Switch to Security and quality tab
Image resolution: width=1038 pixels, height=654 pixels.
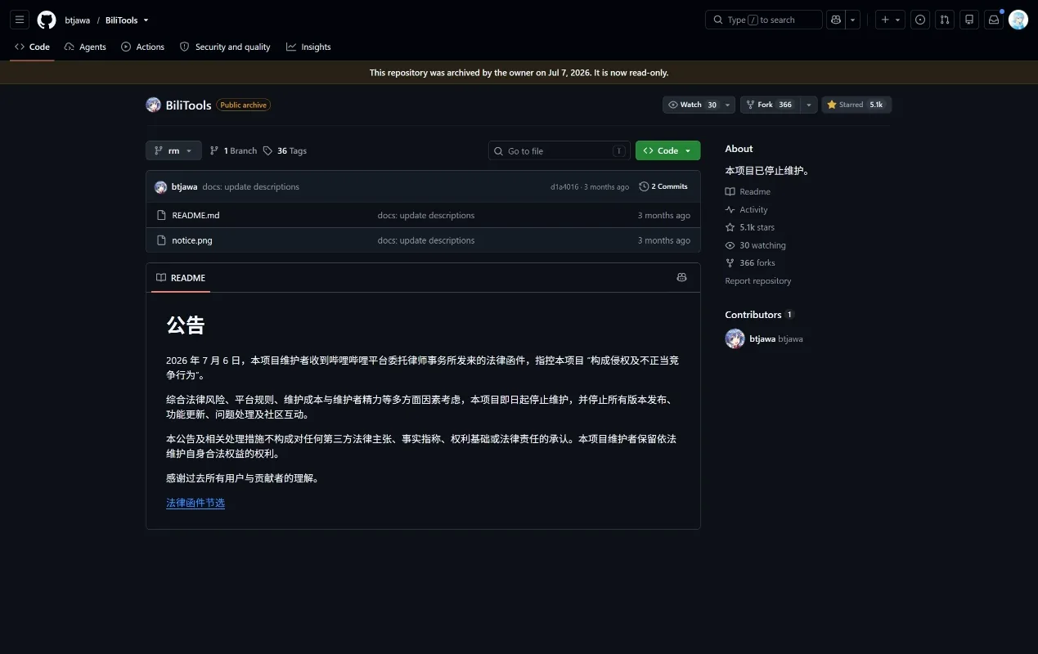click(225, 47)
